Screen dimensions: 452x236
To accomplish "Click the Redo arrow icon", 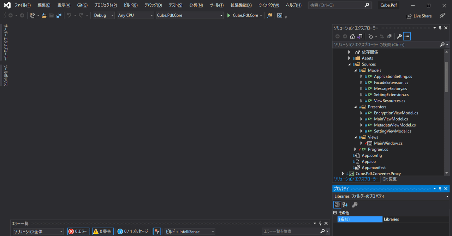I will (x=81, y=15).
